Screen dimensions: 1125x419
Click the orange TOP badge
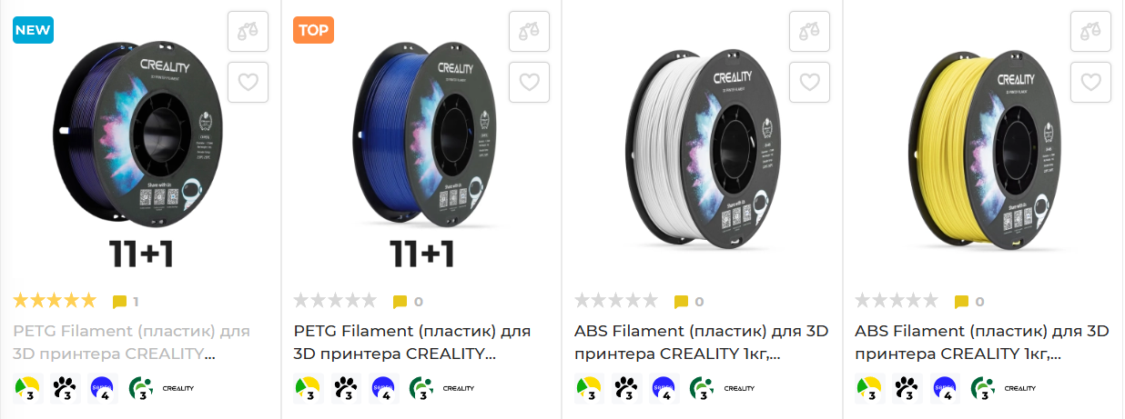tap(314, 30)
